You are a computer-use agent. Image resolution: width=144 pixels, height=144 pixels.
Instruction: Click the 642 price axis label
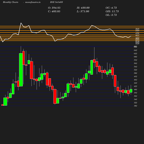[135, 50]
